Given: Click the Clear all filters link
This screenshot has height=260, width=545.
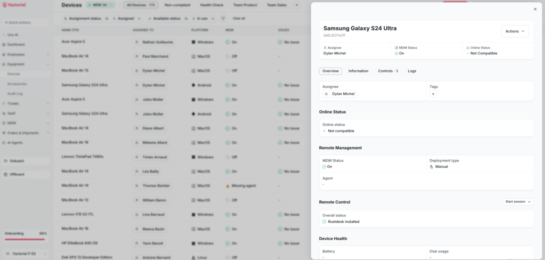Looking at the screenshot, I should pyautogui.click(x=239, y=18).
